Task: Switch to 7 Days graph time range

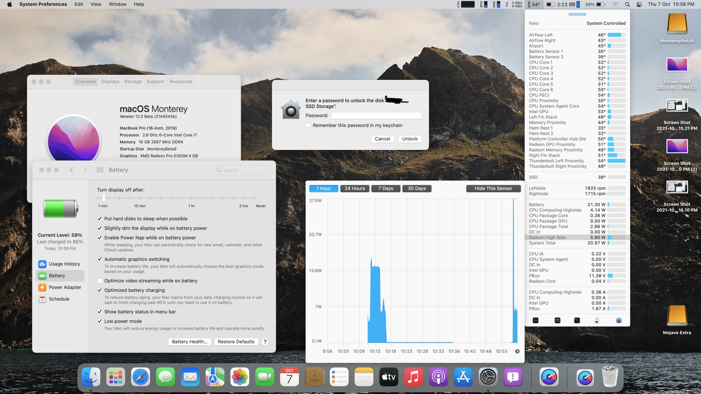Action: point(385,188)
